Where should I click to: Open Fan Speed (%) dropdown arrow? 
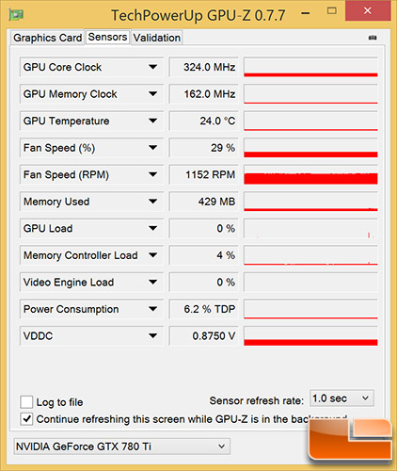point(153,148)
